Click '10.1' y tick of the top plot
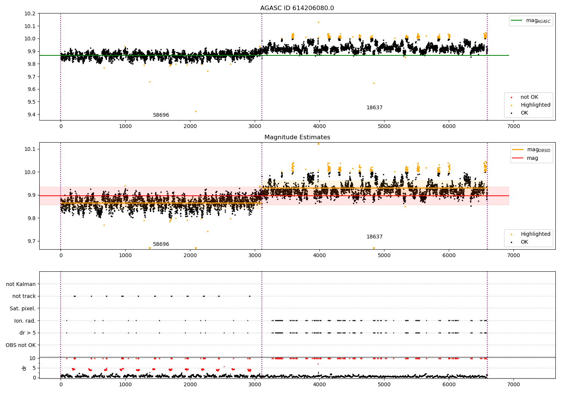Image resolution: width=561 pixels, height=393 pixels. (x=30, y=26)
